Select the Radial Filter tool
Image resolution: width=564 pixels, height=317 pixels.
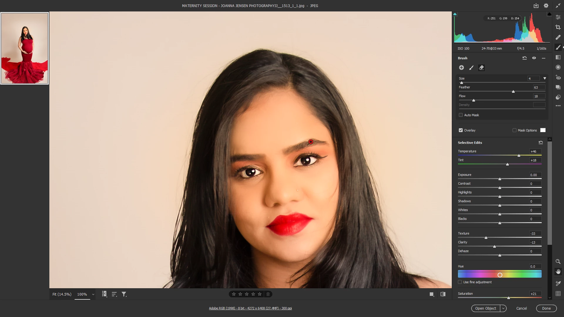pos(558,68)
